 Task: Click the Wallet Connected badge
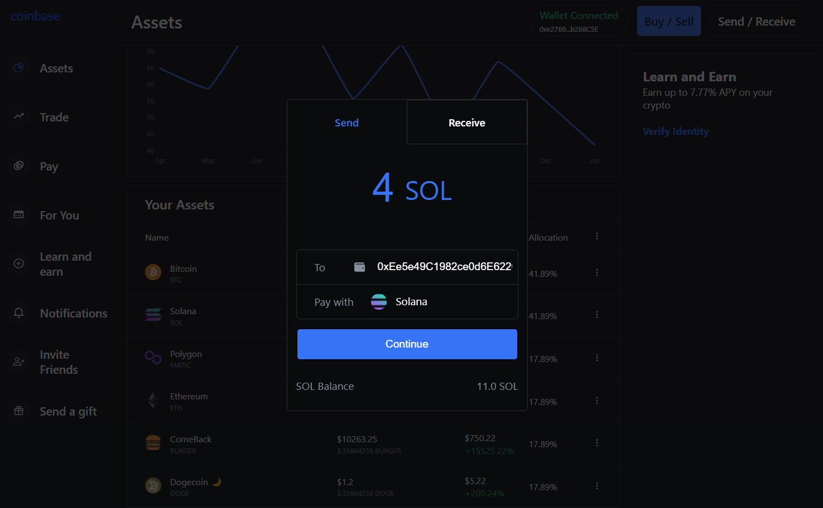(x=579, y=21)
